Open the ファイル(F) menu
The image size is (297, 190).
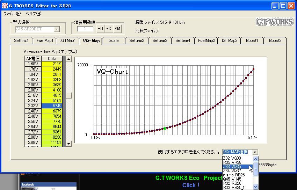click(x=12, y=14)
